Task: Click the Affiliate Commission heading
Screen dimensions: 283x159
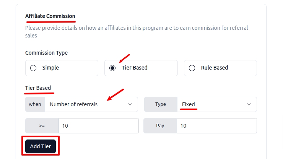Action: tap(50, 16)
